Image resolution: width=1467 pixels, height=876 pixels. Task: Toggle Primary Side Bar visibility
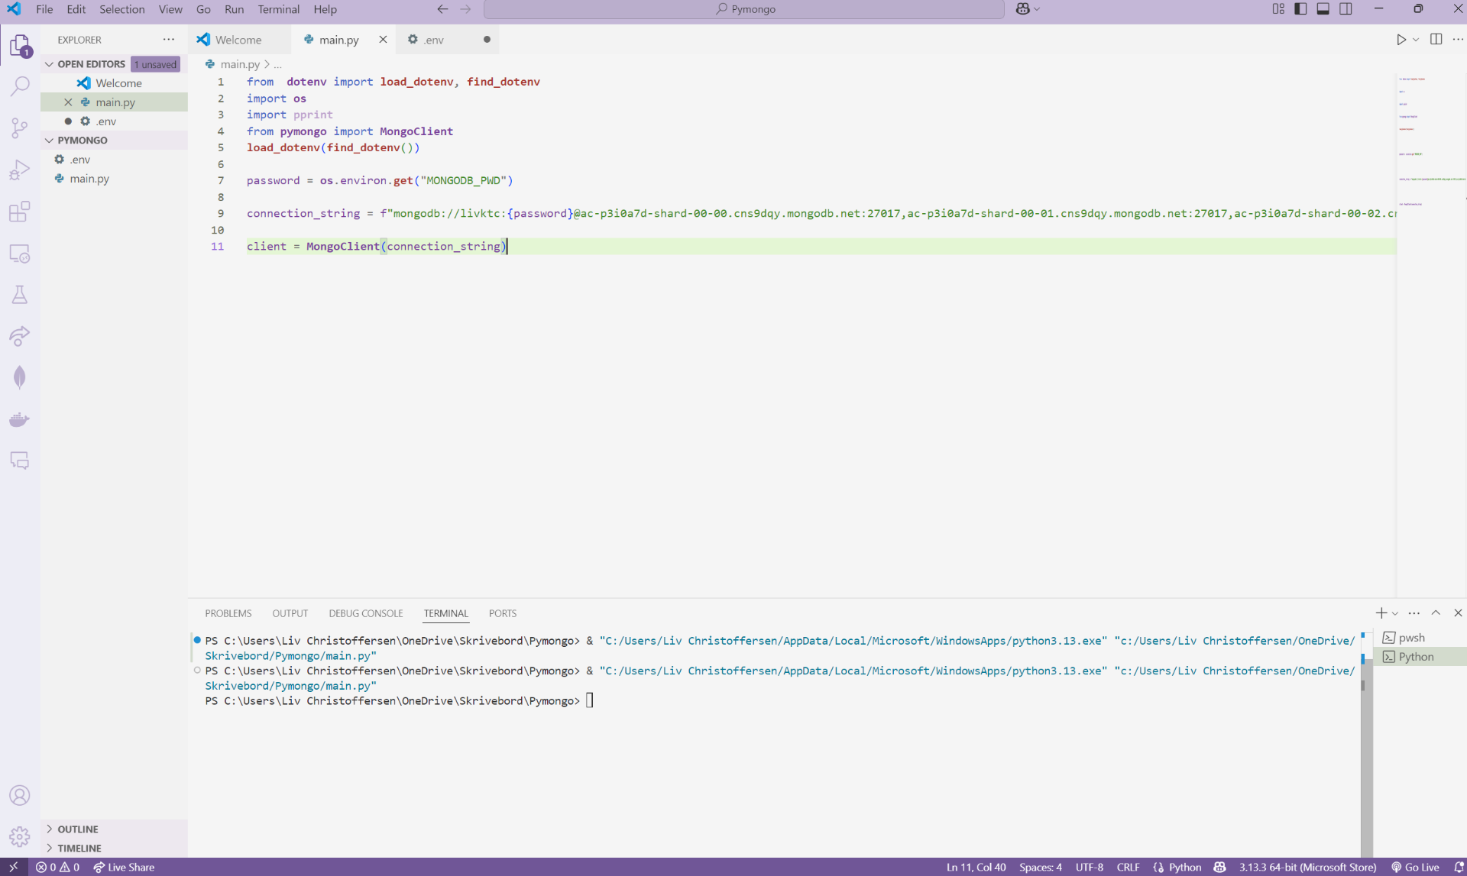tap(1300, 9)
